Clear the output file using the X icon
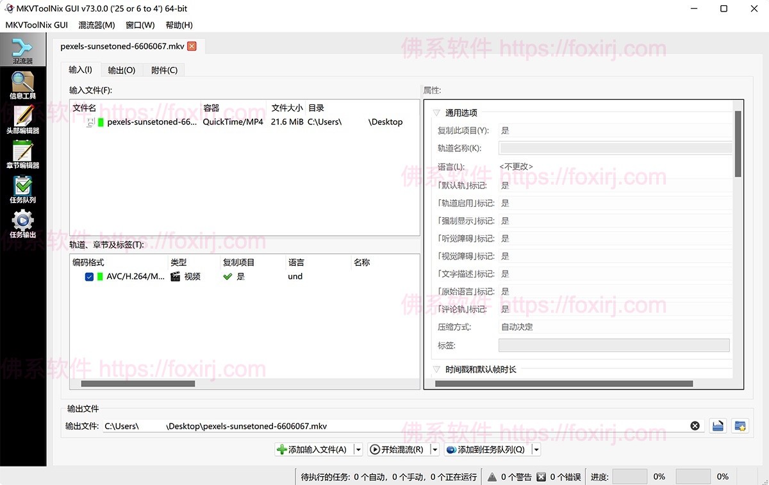 (x=695, y=425)
